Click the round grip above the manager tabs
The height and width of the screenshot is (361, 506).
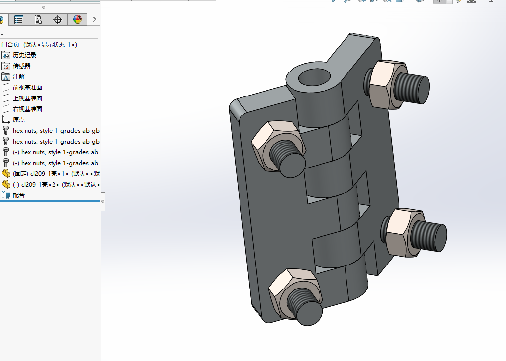coord(44,7)
